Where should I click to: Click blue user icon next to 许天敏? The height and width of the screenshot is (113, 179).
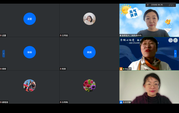121,102
